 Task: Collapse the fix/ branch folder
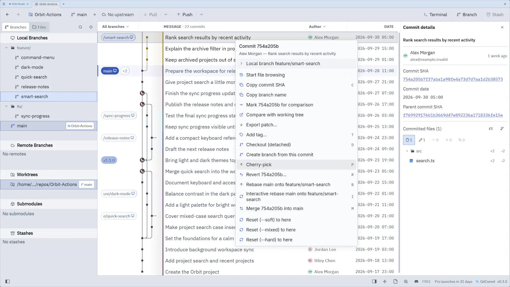[6, 107]
